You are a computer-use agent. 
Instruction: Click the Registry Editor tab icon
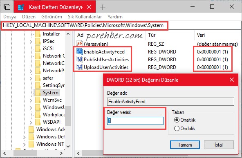[21, 7]
